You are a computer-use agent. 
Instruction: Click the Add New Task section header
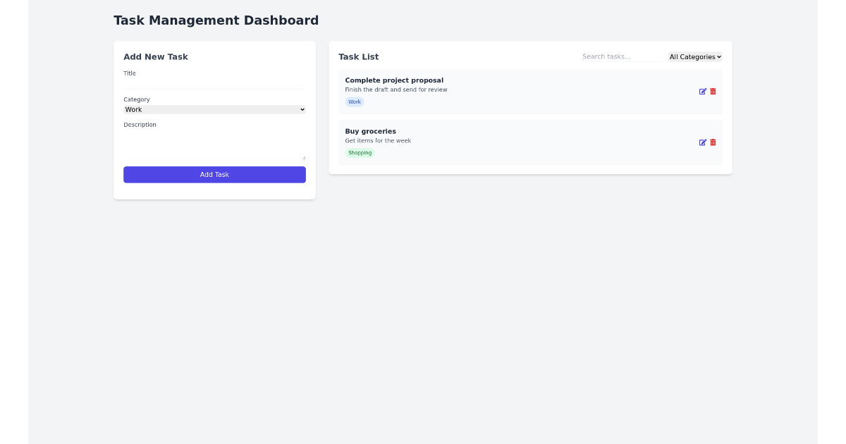point(155,56)
